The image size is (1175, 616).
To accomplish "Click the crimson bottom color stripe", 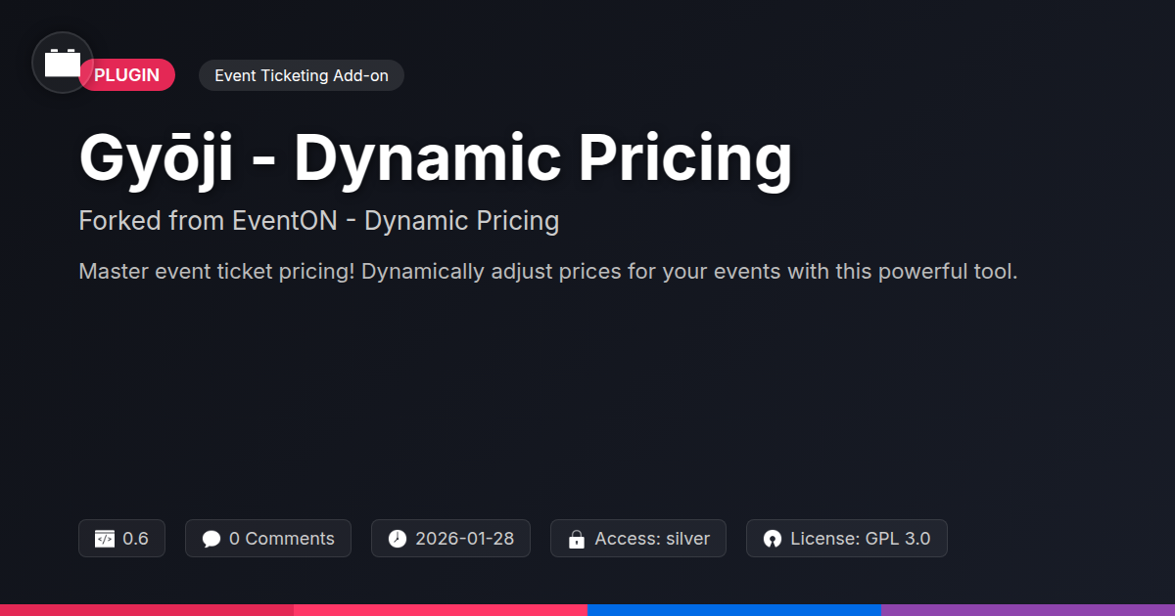I will 147,609.
